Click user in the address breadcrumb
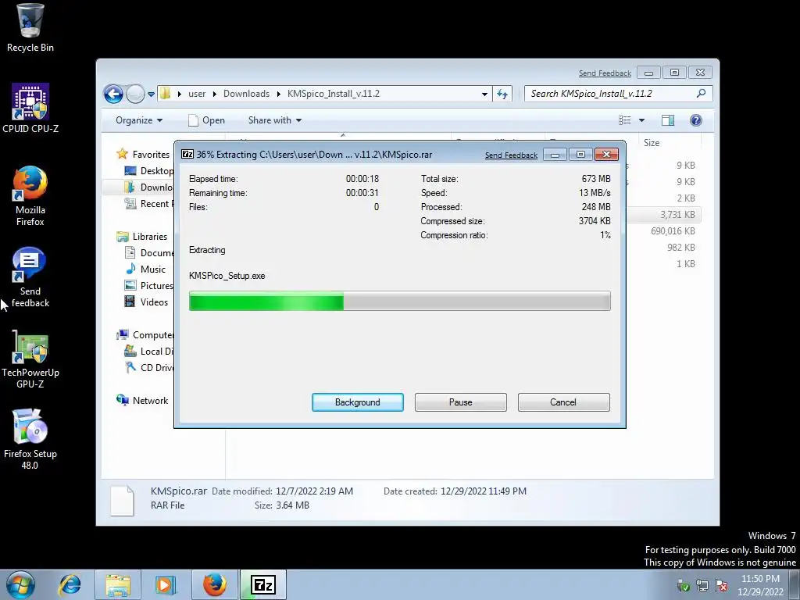The height and width of the screenshot is (600, 800). click(197, 94)
